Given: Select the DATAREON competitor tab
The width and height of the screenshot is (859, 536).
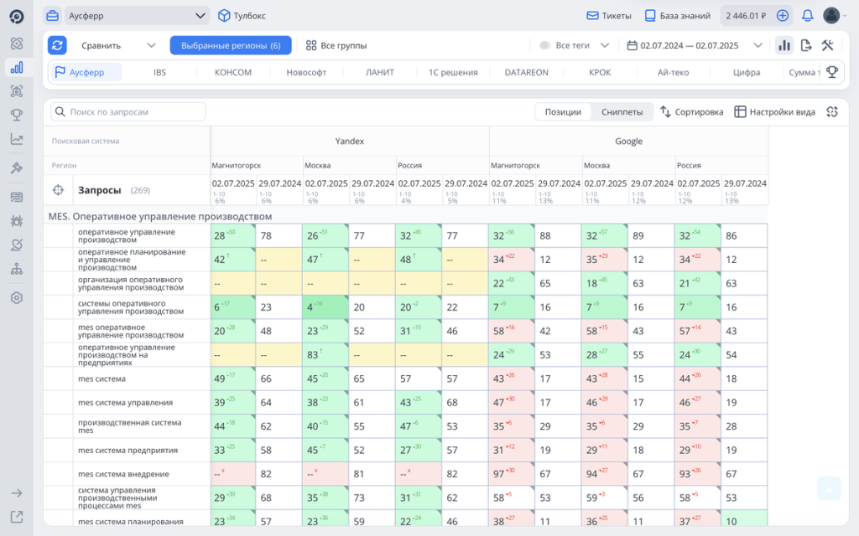Looking at the screenshot, I should (x=527, y=72).
